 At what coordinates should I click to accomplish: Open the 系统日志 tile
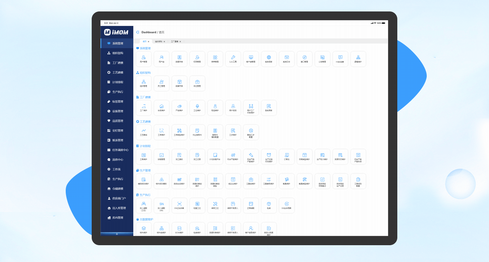(x=287, y=59)
